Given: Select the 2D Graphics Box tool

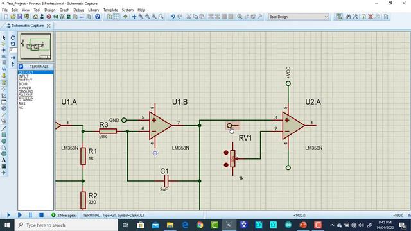Looking at the screenshot, I should click(4, 135).
